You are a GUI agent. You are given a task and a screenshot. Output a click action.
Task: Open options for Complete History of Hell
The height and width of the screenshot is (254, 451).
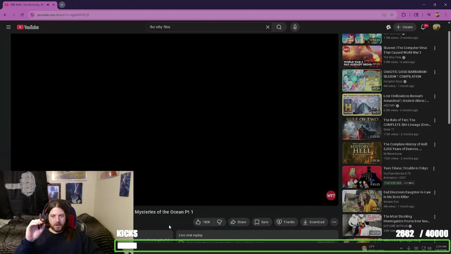click(x=434, y=145)
